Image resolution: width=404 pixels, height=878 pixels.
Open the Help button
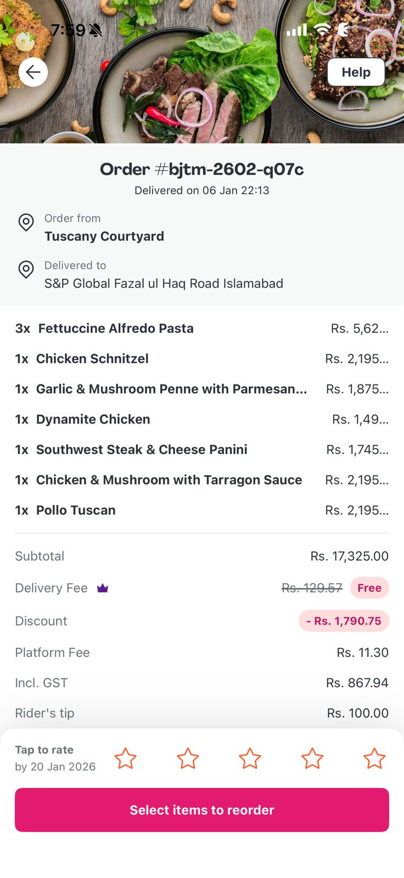[356, 72]
